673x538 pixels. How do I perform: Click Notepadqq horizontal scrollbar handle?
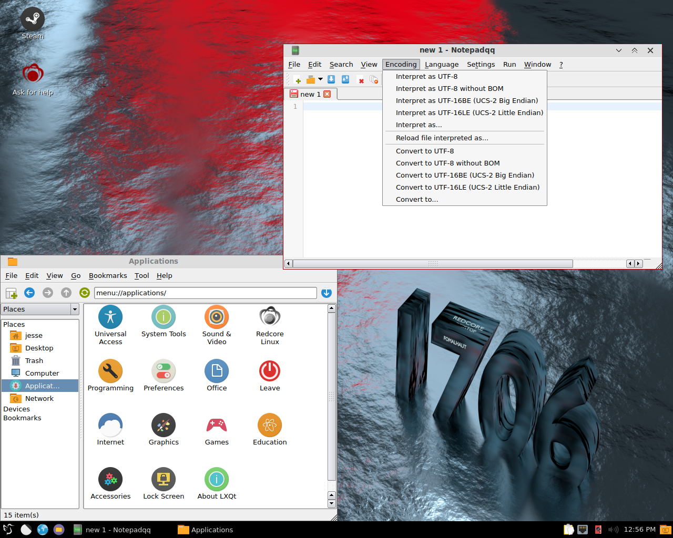tap(433, 264)
